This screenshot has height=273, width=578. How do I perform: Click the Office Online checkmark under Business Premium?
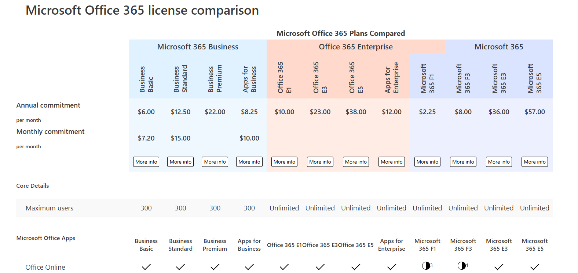click(x=215, y=267)
